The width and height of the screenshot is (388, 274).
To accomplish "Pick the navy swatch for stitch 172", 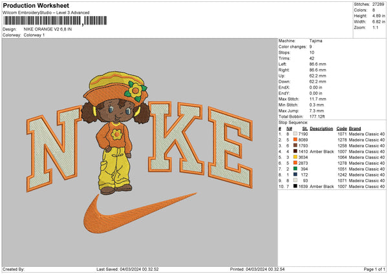I will point(296,174).
